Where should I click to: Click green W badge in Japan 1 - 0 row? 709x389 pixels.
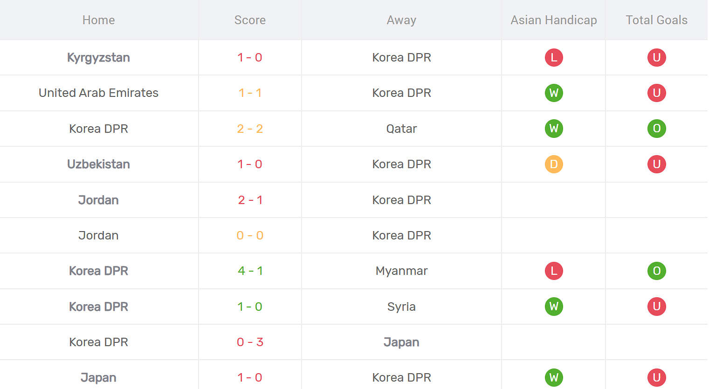[554, 377]
